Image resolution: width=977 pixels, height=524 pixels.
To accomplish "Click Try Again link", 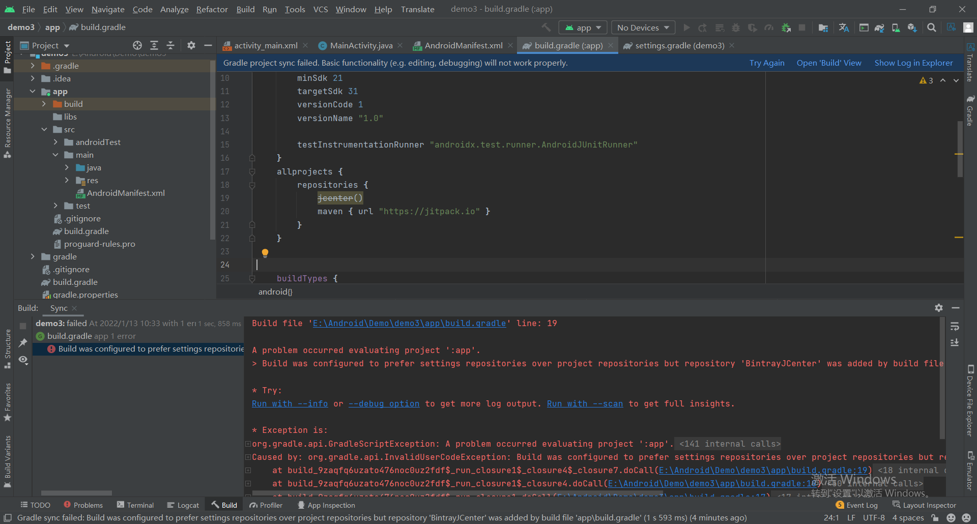I will click(x=767, y=63).
